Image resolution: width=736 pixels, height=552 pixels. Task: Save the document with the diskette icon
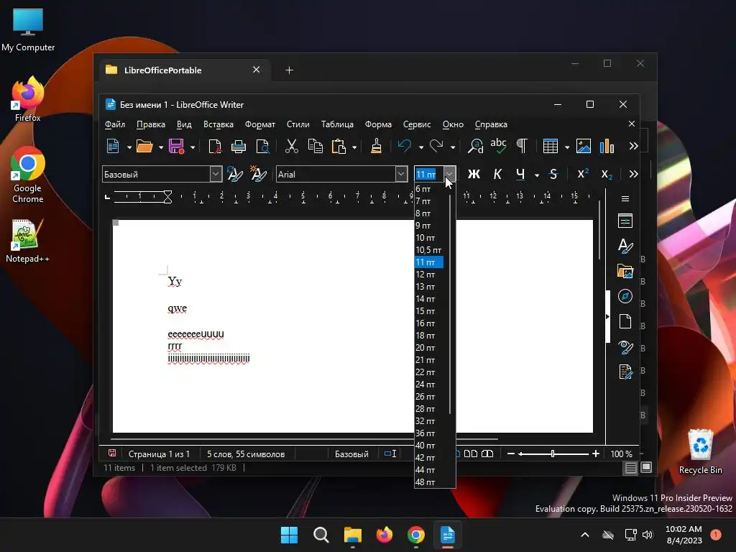click(177, 147)
